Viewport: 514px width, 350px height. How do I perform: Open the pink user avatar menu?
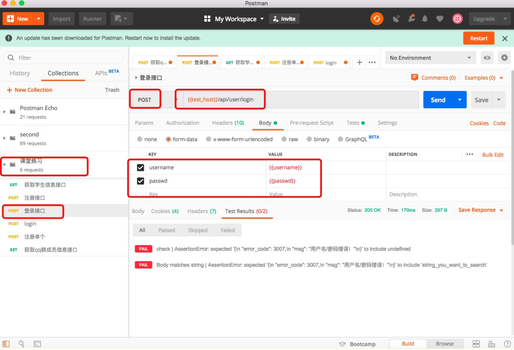[457, 18]
